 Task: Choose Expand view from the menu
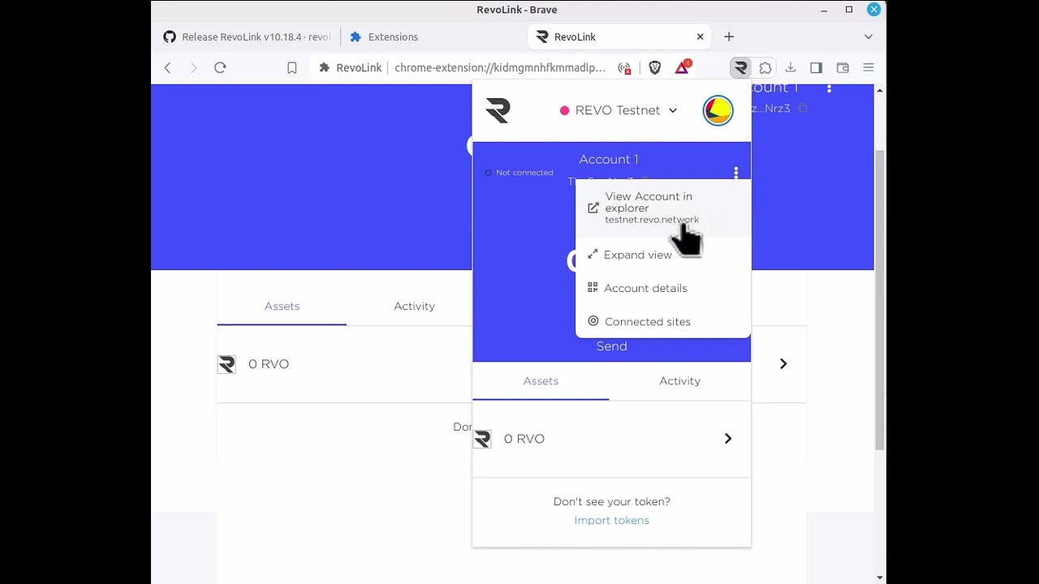[x=663, y=255]
